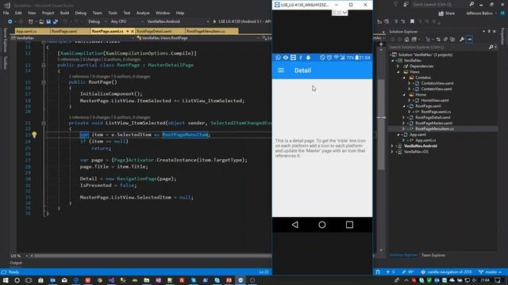Open the Edge browser from taskbar
This screenshot has width=508, height=285.
click(76, 280)
